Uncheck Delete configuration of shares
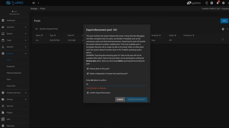The width and height of the screenshot is (229, 128). tap(88, 74)
